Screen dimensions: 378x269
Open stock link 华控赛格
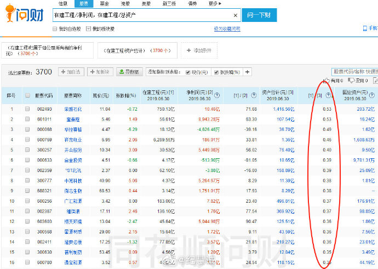click(x=73, y=130)
